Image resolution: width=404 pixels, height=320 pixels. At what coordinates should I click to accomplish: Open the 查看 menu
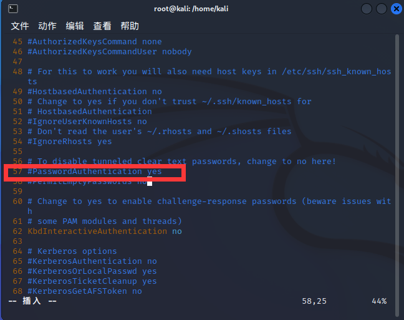(x=102, y=26)
